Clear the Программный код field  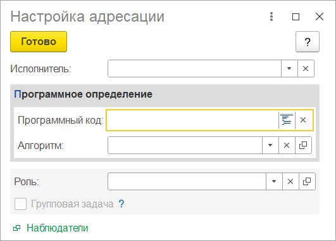point(303,120)
